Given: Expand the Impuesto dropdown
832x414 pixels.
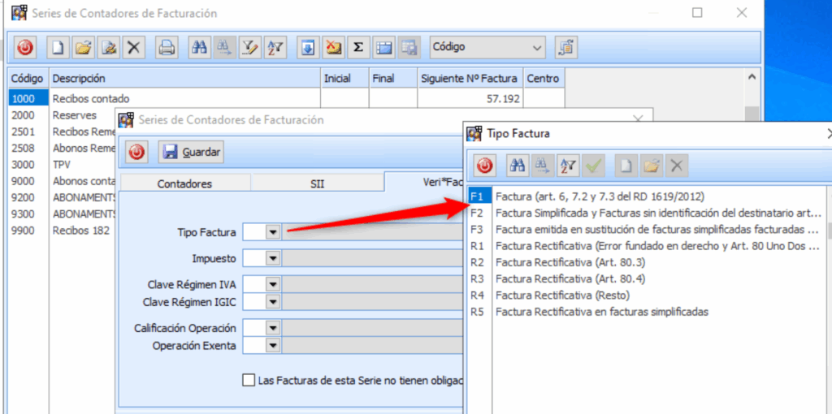Looking at the screenshot, I should pos(273,258).
